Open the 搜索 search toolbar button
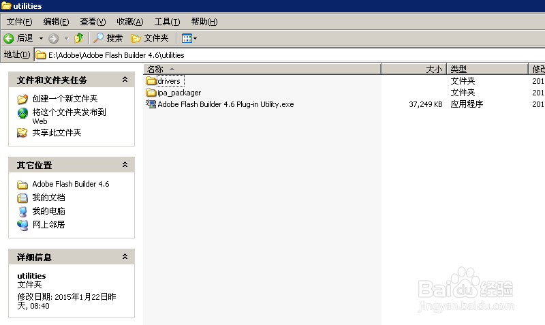This screenshot has height=325, width=545. (x=108, y=38)
